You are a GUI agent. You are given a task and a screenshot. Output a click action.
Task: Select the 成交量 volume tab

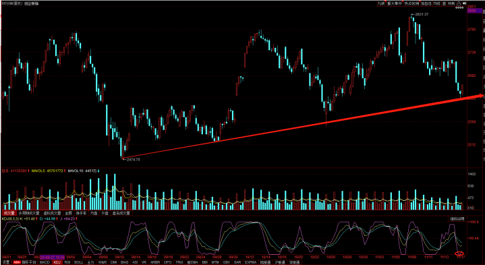click(9, 213)
